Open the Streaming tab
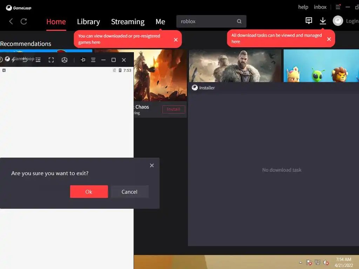Image resolution: width=359 pixels, height=269 pixels. click(x=128, y=22)
